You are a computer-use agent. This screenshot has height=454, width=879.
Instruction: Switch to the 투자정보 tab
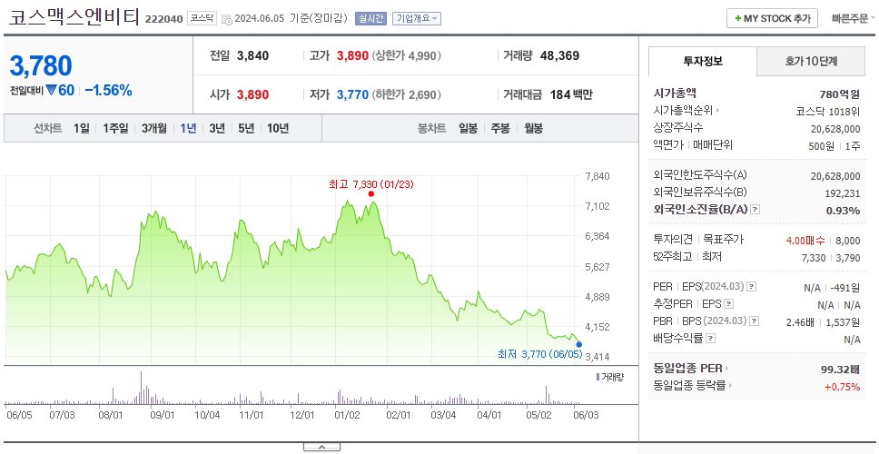coord(703,62)
